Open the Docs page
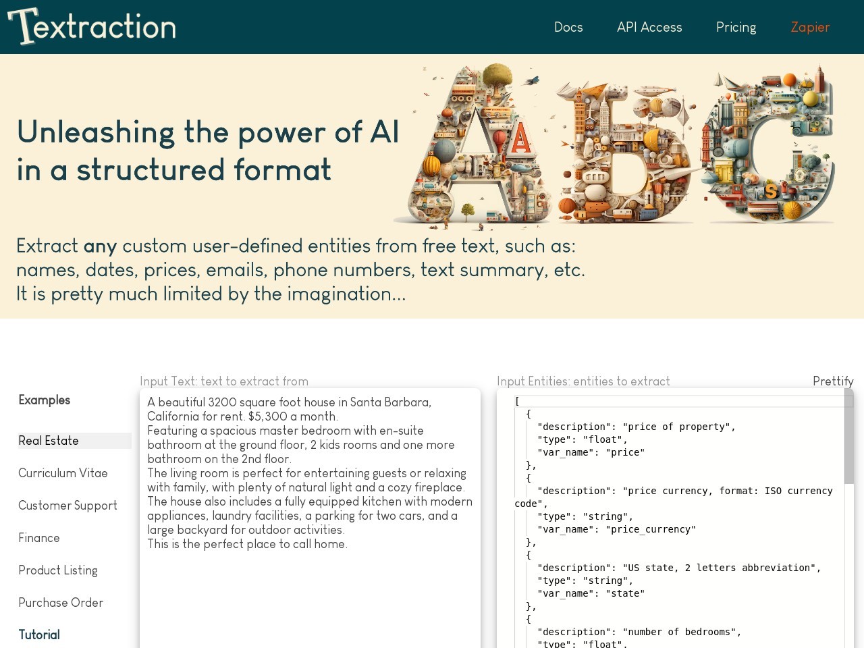 pyautogui.click(x=568, y=27)
